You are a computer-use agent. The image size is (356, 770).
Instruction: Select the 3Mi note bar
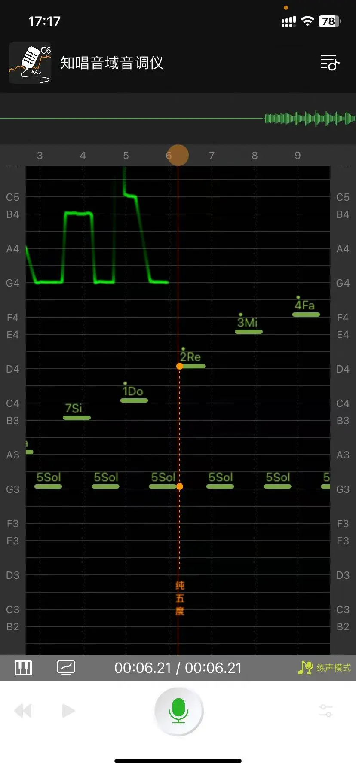click(249, 332)
